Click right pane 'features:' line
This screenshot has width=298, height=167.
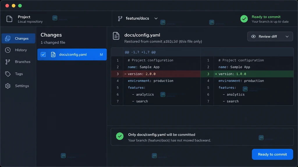227,88
